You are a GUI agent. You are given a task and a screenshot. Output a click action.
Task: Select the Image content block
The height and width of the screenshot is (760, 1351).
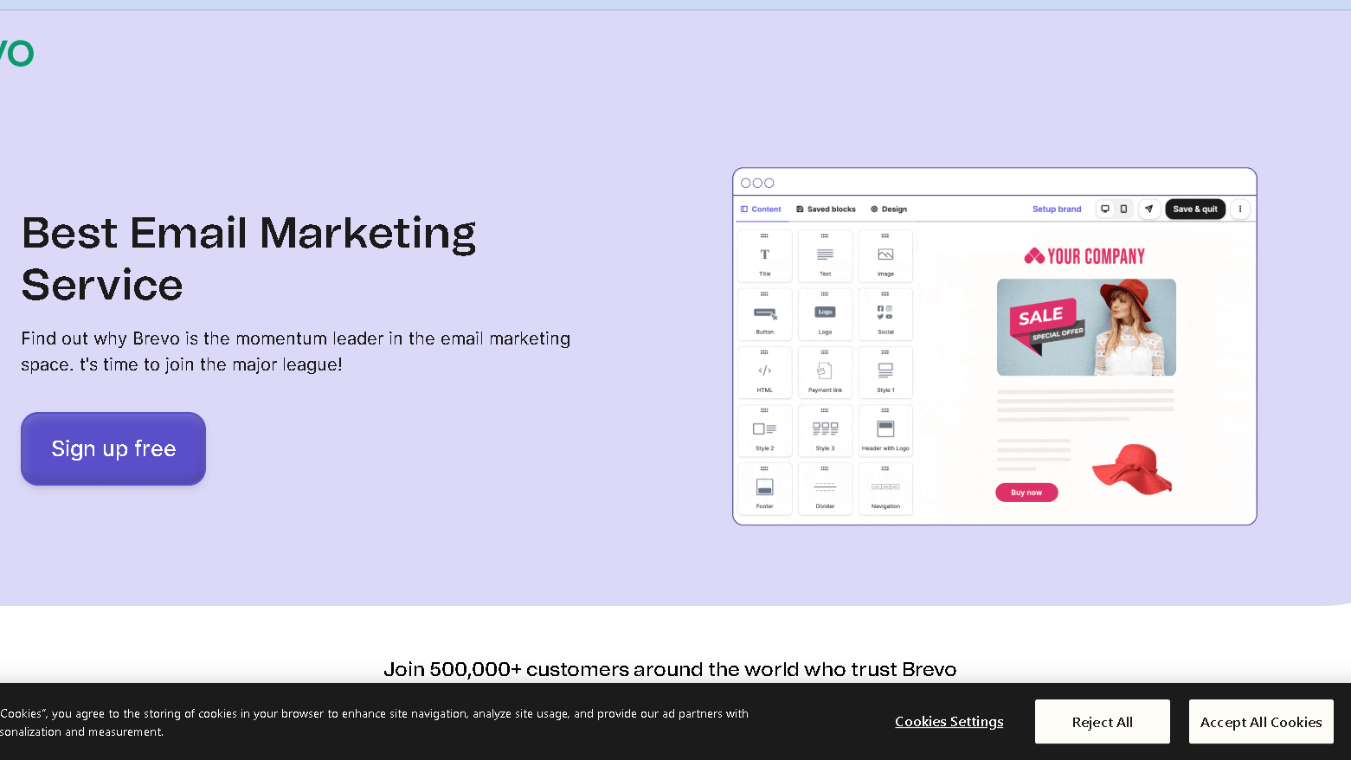tap(885, 255)
